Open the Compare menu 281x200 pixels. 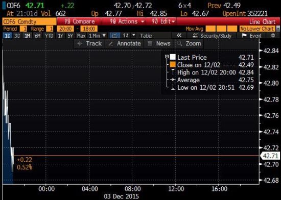click(x=79, y=21)
